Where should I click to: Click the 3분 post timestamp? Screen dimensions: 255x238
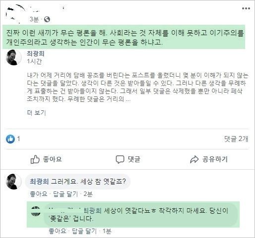coord(34,19)
